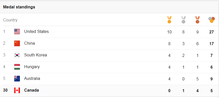Open the United States country link
Viewport: 219px width, 98px height.
point(36,31)
